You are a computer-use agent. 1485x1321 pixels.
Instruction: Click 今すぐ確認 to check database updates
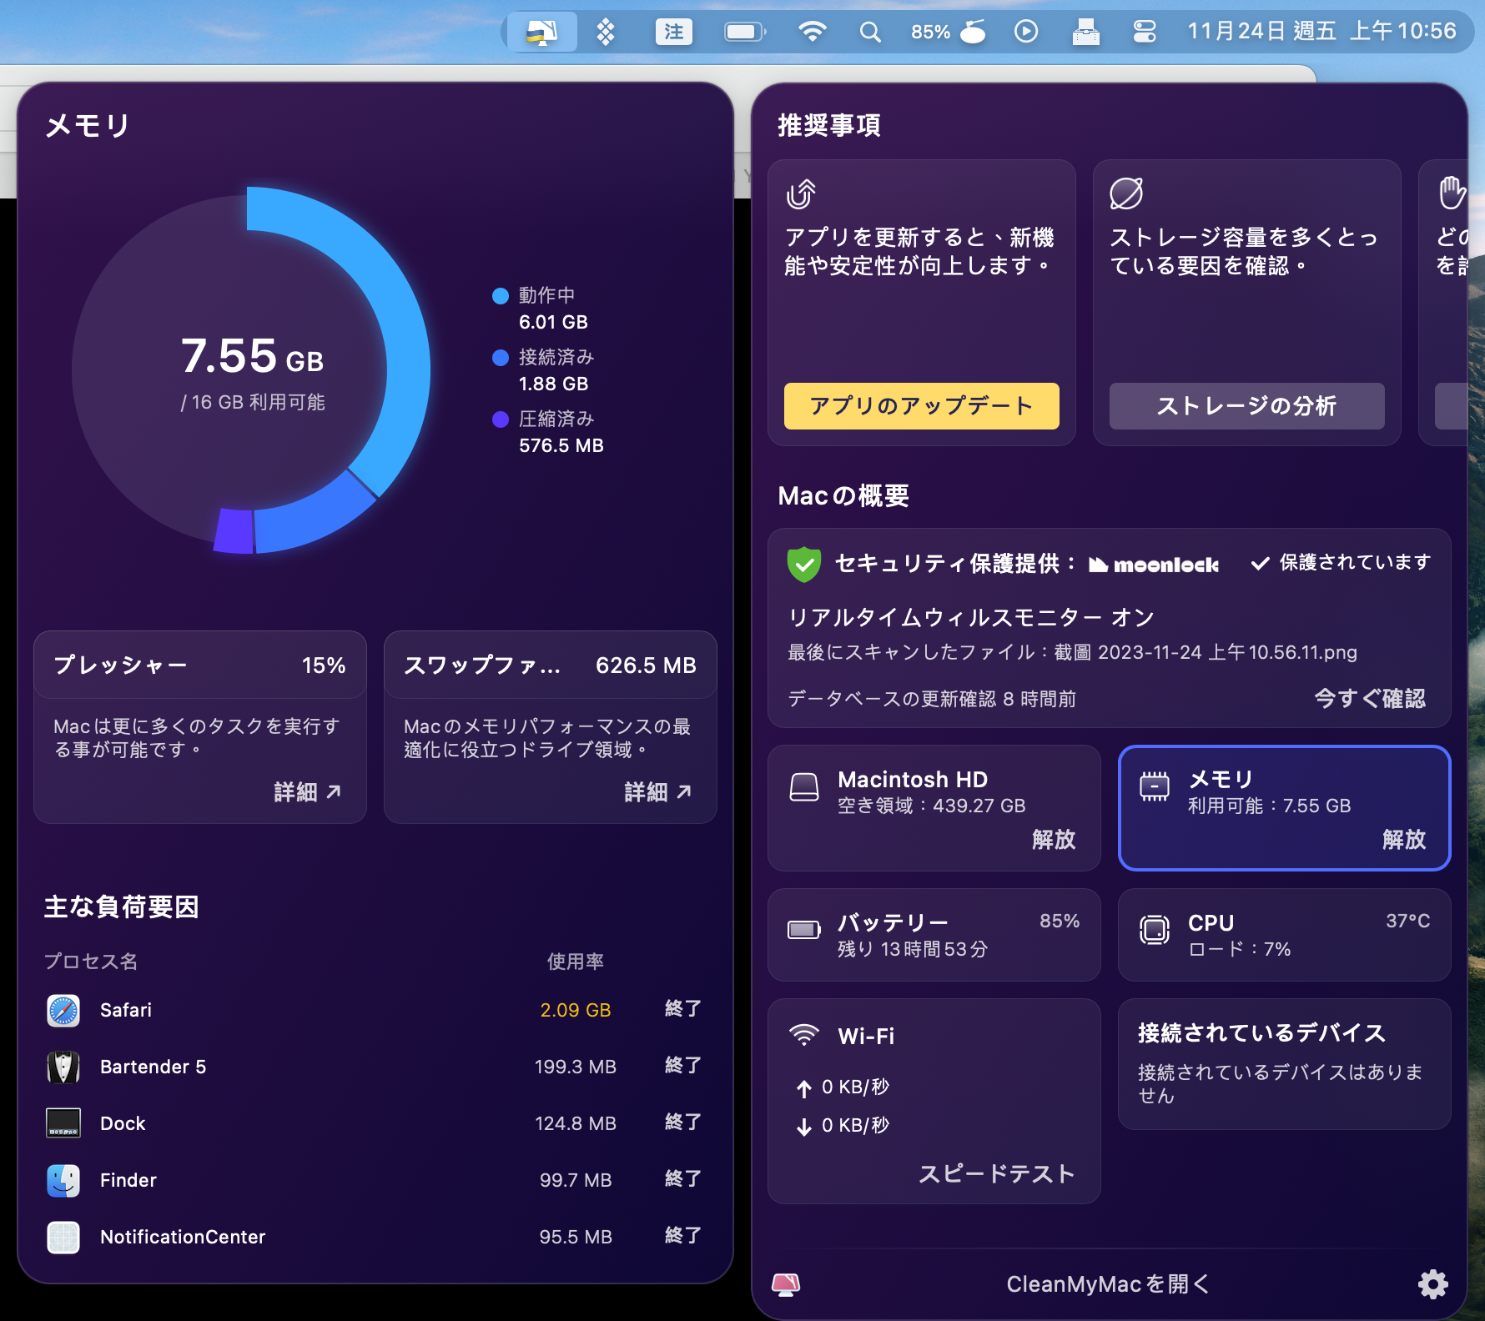pyautogui.click(x=1369, y=698)
